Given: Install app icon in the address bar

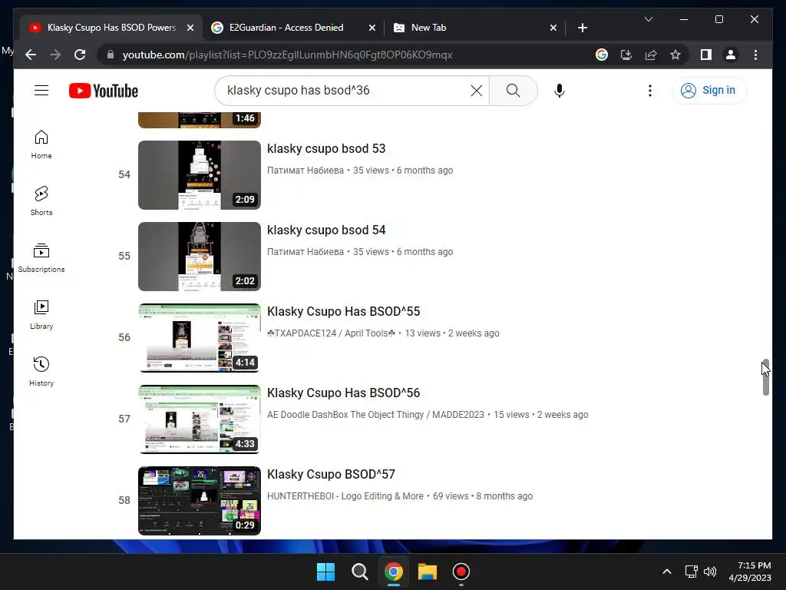Looking at the screenshot, I should point(626,55).
